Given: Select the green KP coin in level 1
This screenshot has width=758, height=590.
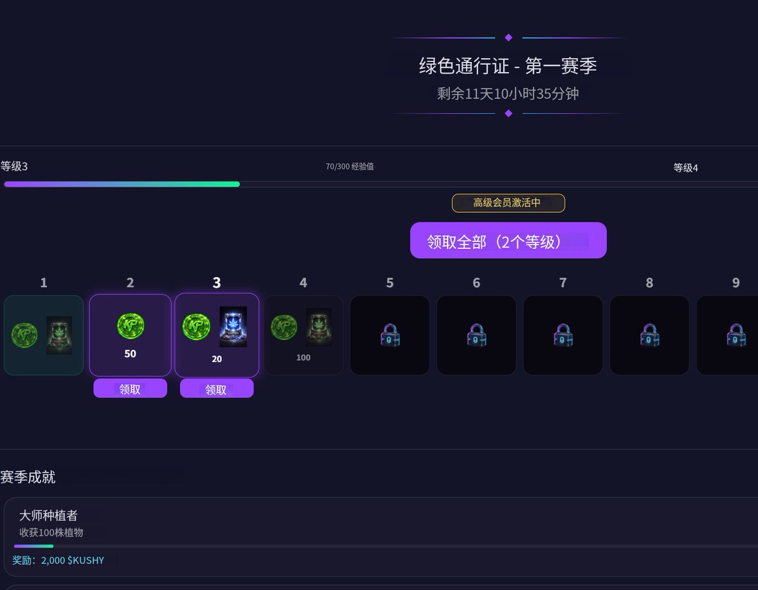Looking at the screenshot, I should coord(24,335).
